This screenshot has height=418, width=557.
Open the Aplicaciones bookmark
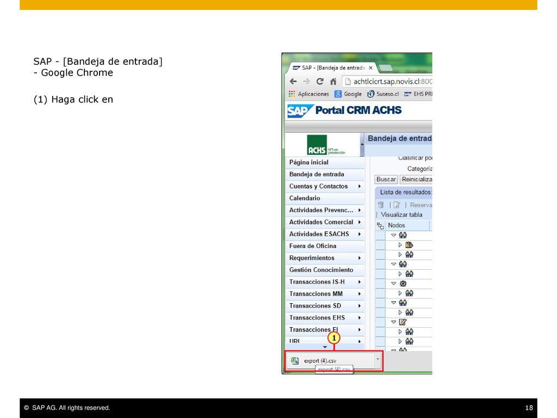click(x=309, y=94)
